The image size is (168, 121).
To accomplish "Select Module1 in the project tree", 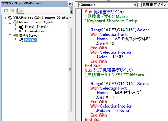I will pyautogui.click(x=30, y=40).
